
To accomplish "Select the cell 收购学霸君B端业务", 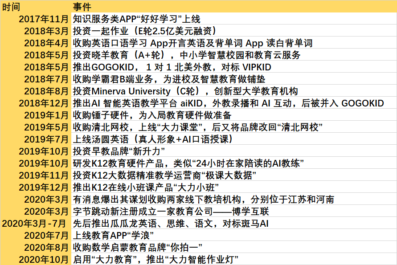I will coord(234,79).
